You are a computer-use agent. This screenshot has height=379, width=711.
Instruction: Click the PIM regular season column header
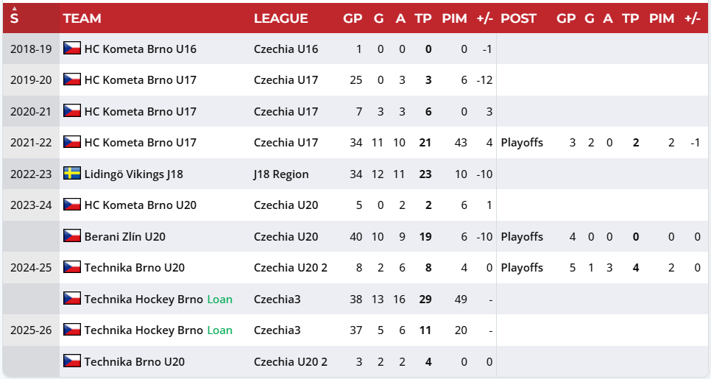point(454,18)
